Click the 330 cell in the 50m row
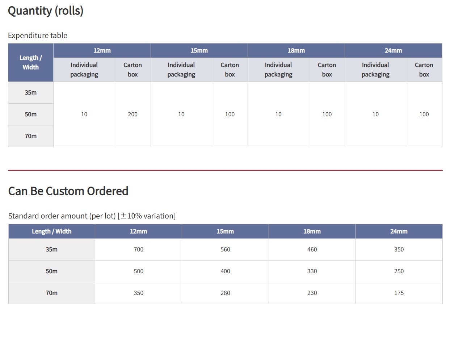The width and height of the screenshot is (450, 354). pyautogui.click(x=312, y=271)
